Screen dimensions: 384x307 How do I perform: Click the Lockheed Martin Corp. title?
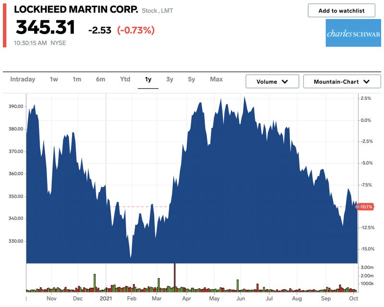(x=76, y=9)
